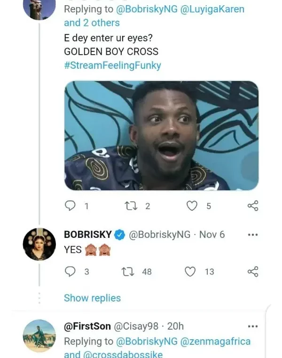Like the Golden Boy Cross tweet
This screenshot has width=282, height=358.
[x=192, y=205]
